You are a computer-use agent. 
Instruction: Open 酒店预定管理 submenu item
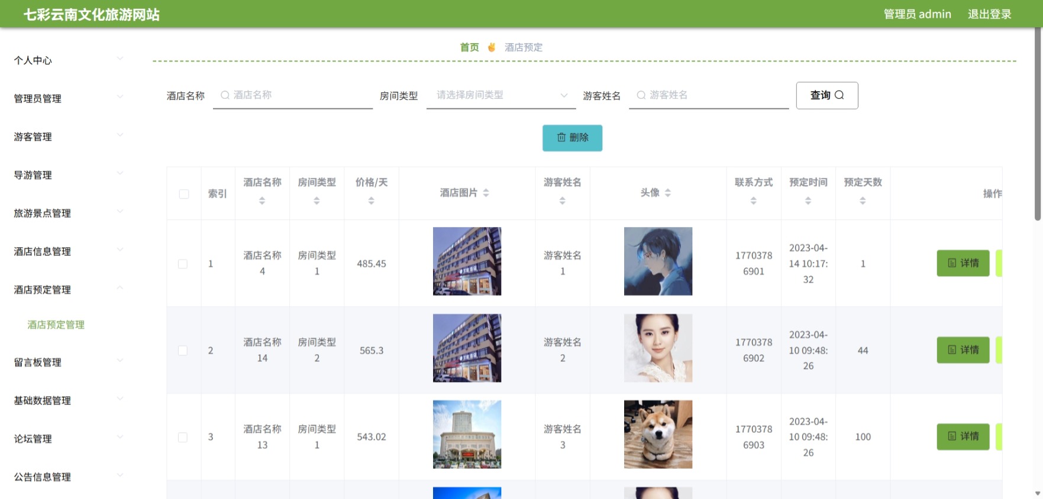point(56,325)
